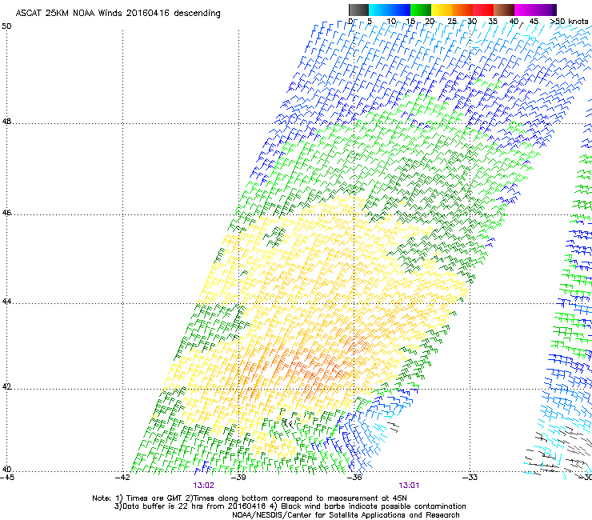Click the longitude label '-36' on bottom axis
The image size is (592, 520).
point(354,478)
